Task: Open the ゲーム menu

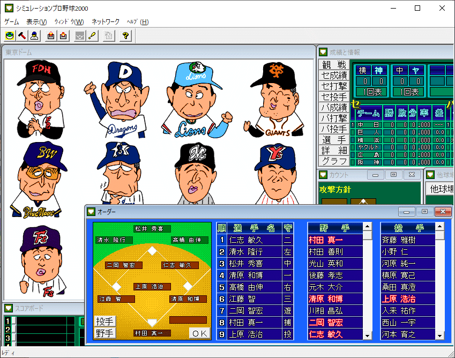Action: click(12, 22)
